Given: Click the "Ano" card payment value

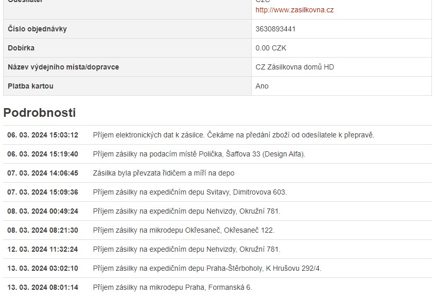Looking at the screenshot, I should coord(262,86).
